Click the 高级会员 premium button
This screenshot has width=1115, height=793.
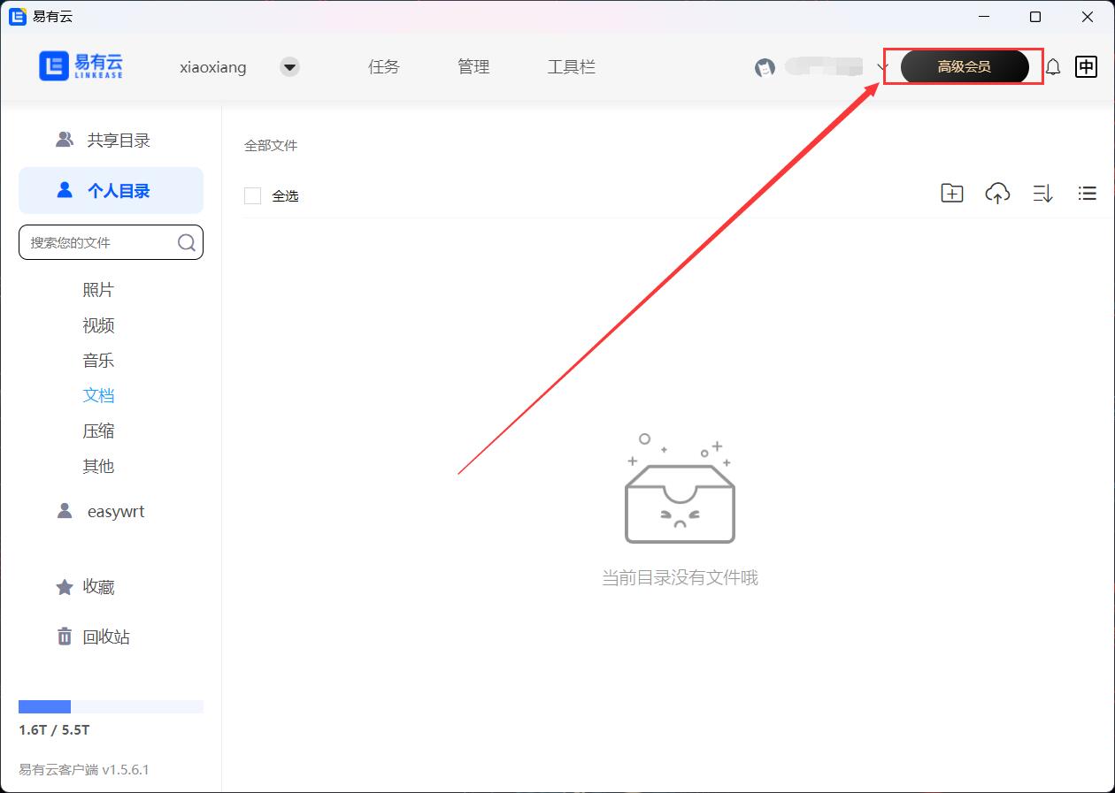tap(965, 67)
